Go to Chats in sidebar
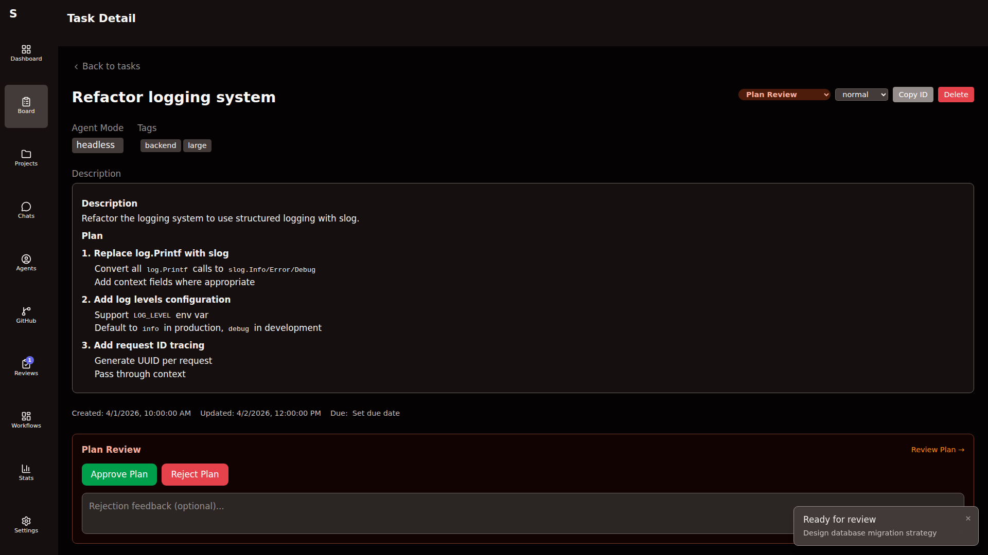Screen dimensions: 988x555 pos(26,210)
